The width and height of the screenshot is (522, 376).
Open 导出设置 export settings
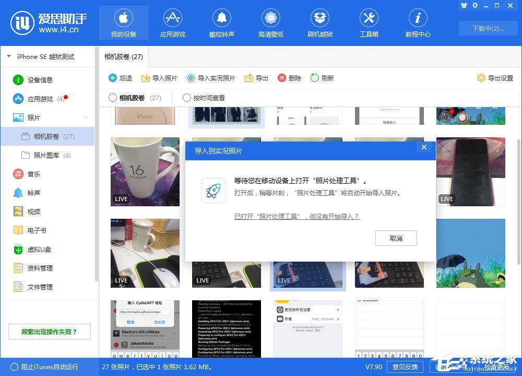pos(495,77)
